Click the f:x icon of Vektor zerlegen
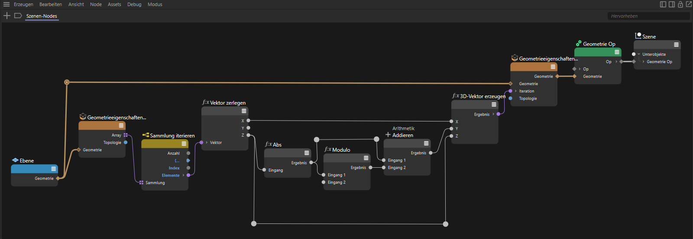The image size is (693, 239). point(206,102)
